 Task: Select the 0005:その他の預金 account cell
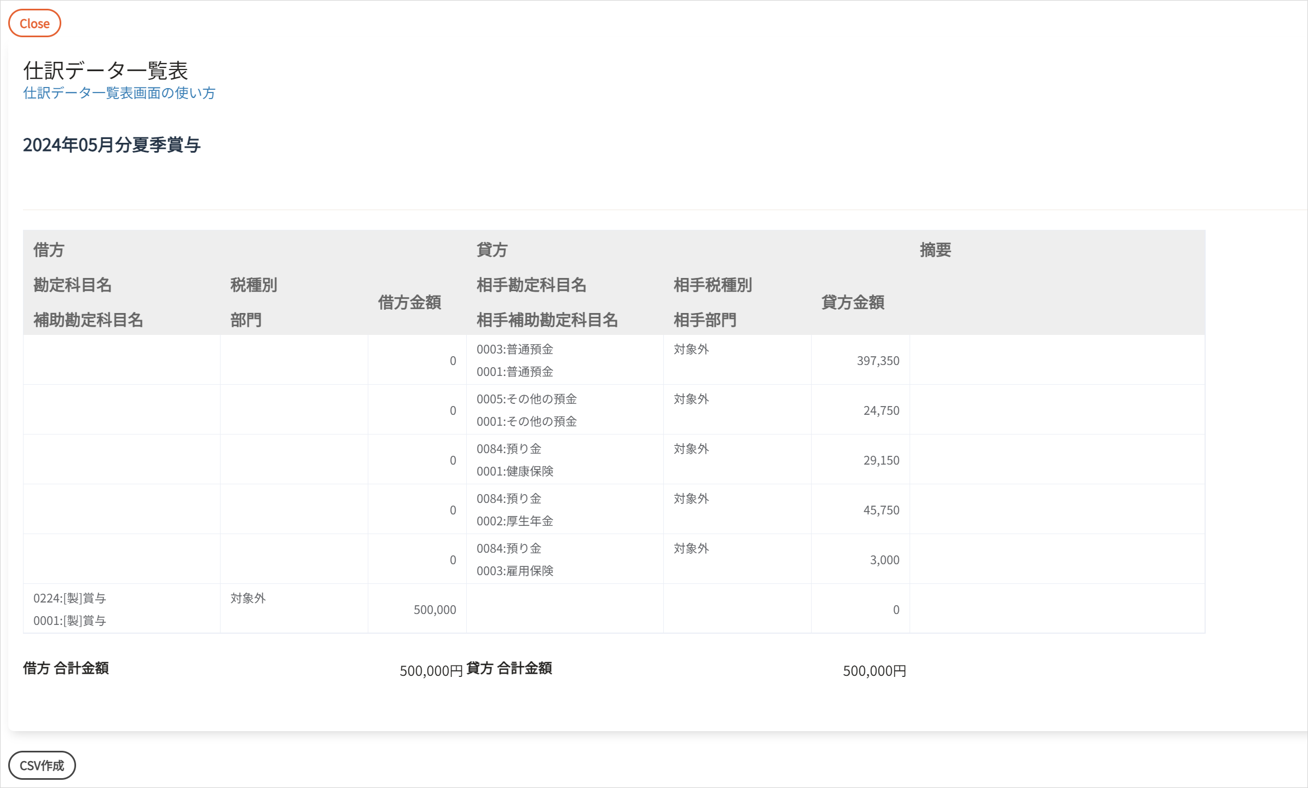tap(526, 399)
